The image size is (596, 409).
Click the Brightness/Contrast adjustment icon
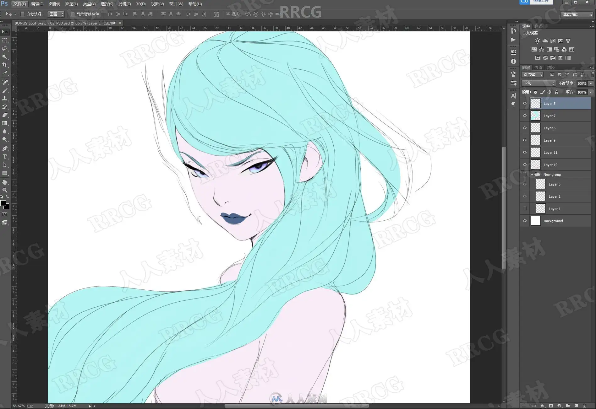pos(538,41)
